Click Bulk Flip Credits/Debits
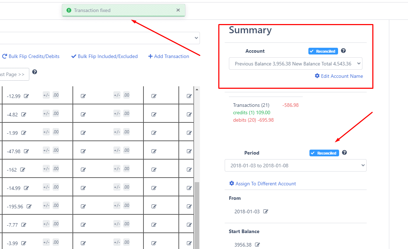 click(31, 56)
